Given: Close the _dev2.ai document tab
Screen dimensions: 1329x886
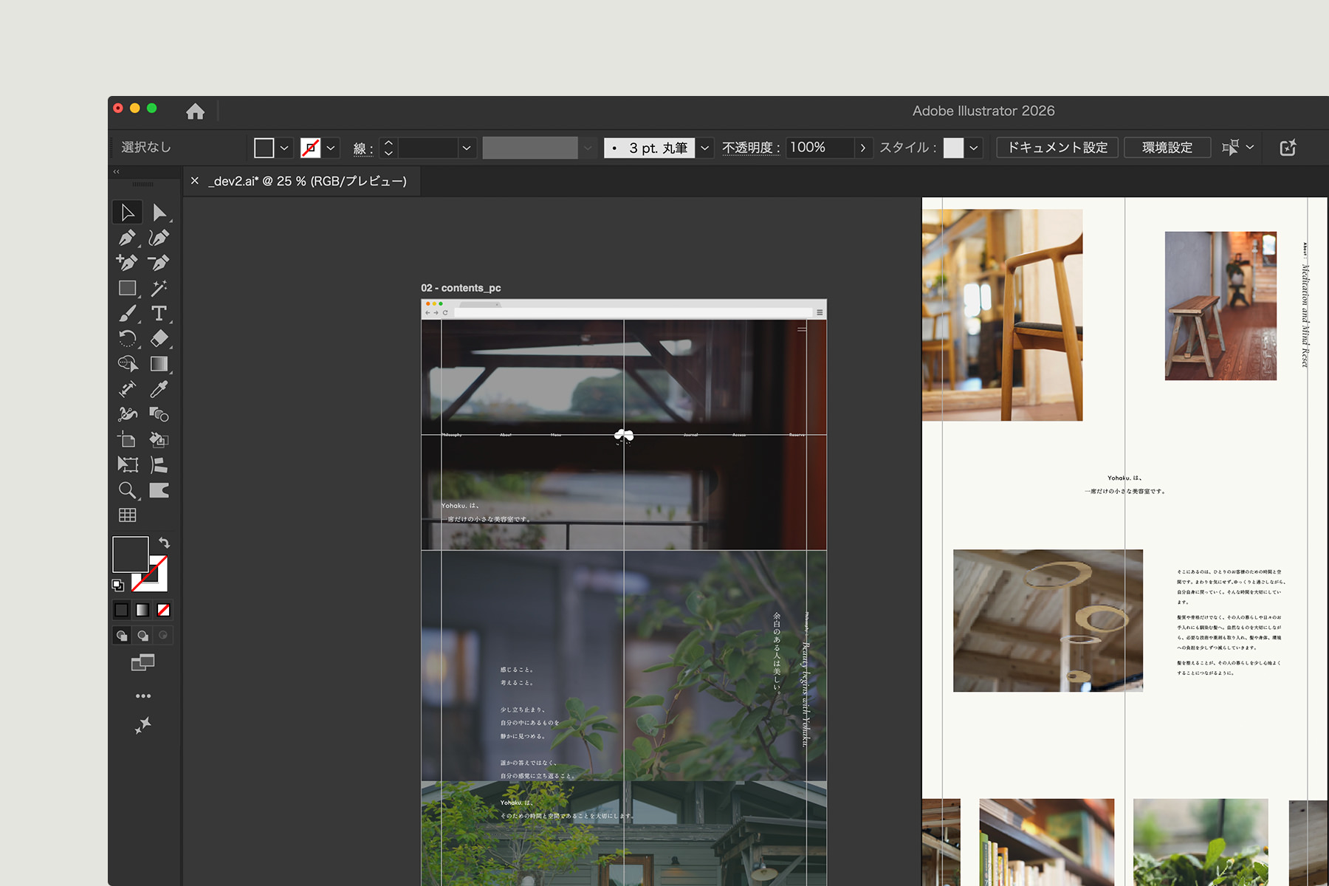Looking at the screenshot, I should click(x=195, y=181).
